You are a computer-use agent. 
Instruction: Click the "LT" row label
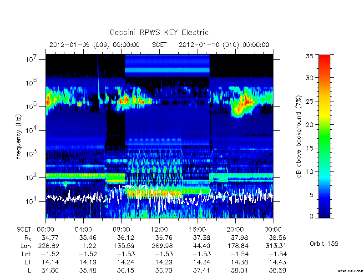click(x=28, y=262)
